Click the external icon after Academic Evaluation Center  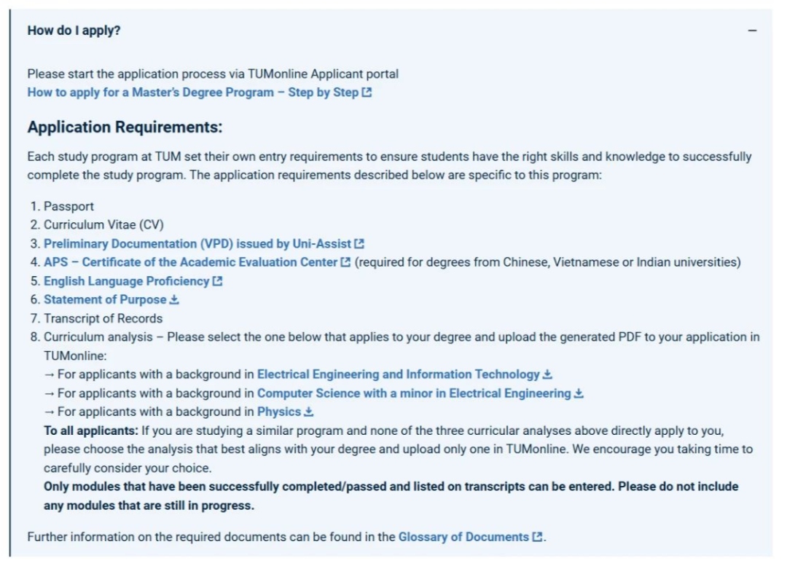(x=345, y=262)
